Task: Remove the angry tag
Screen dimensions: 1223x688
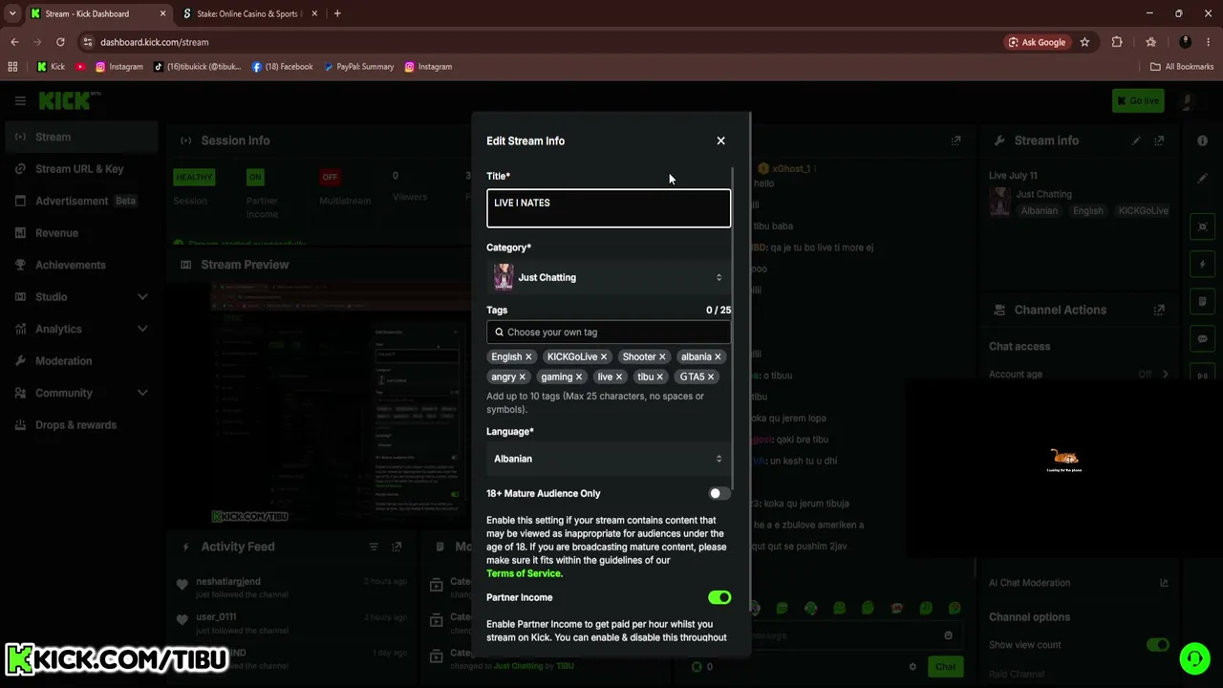Action: click(x=522, y=376)
